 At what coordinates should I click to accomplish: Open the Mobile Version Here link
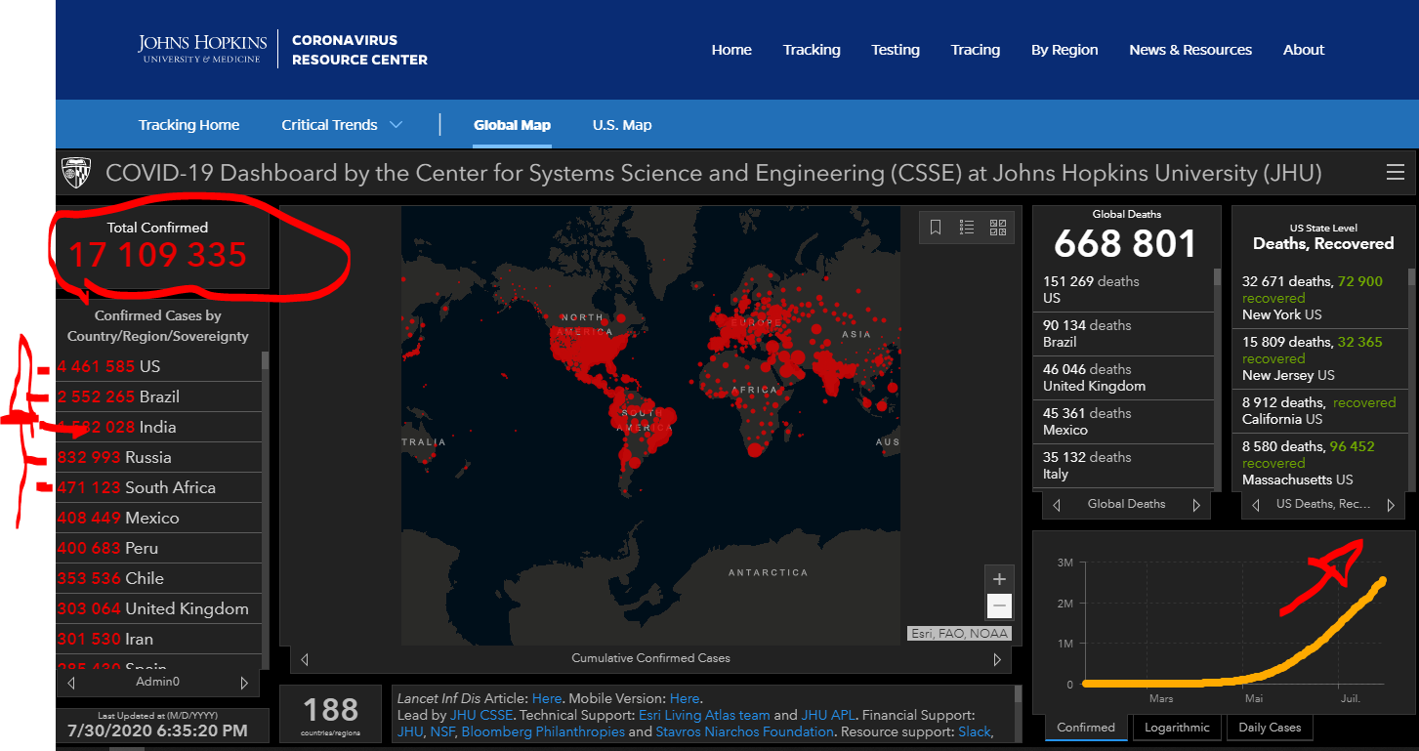tap(685, 698)
